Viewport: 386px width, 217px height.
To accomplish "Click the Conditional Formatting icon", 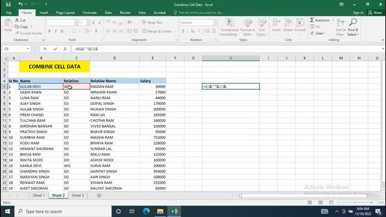I will 229,23.
